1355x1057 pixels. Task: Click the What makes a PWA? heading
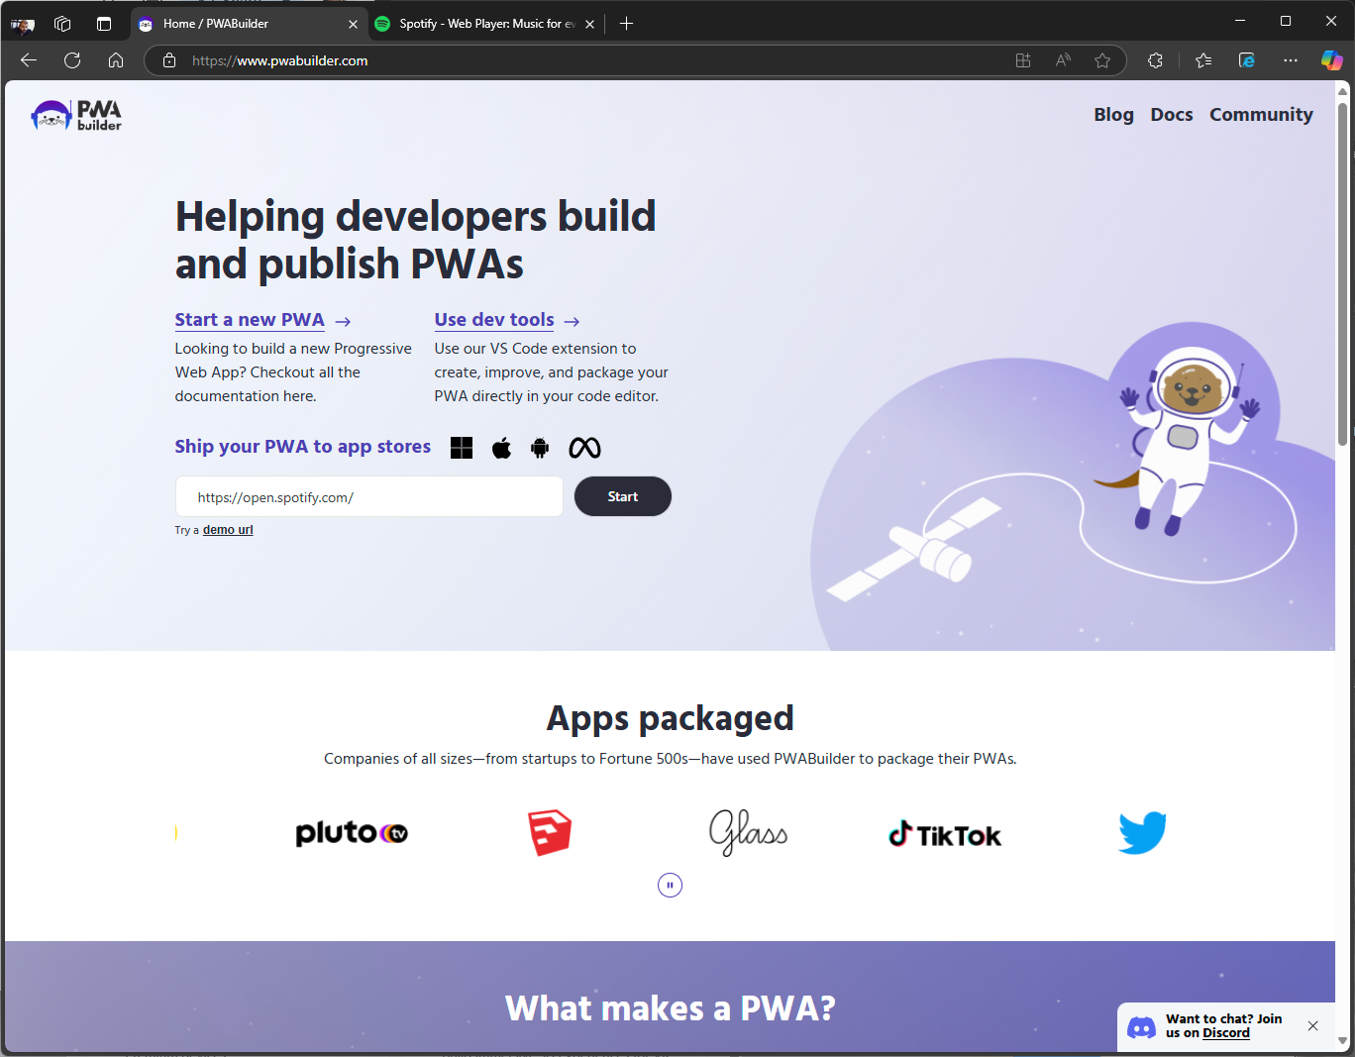[x=671, y=1008]
